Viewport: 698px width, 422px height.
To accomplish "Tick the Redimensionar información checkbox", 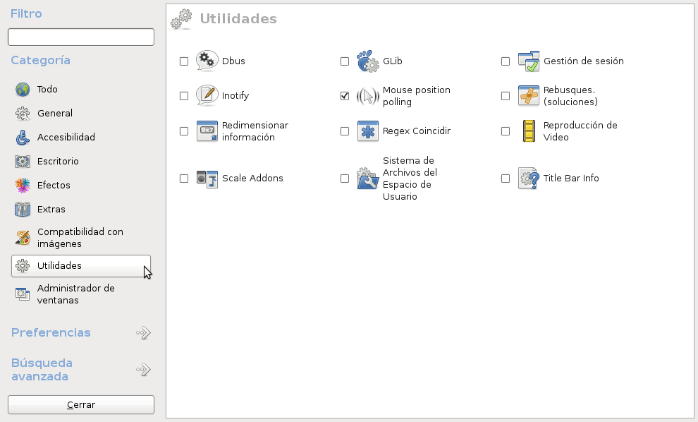I will [x=184, y=131].
